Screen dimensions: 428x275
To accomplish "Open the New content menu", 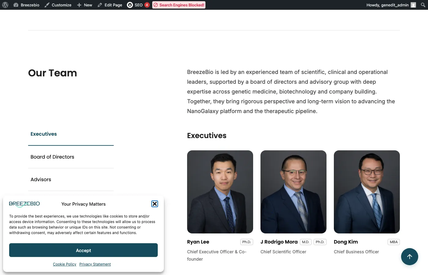I will [x=85, y=5].
